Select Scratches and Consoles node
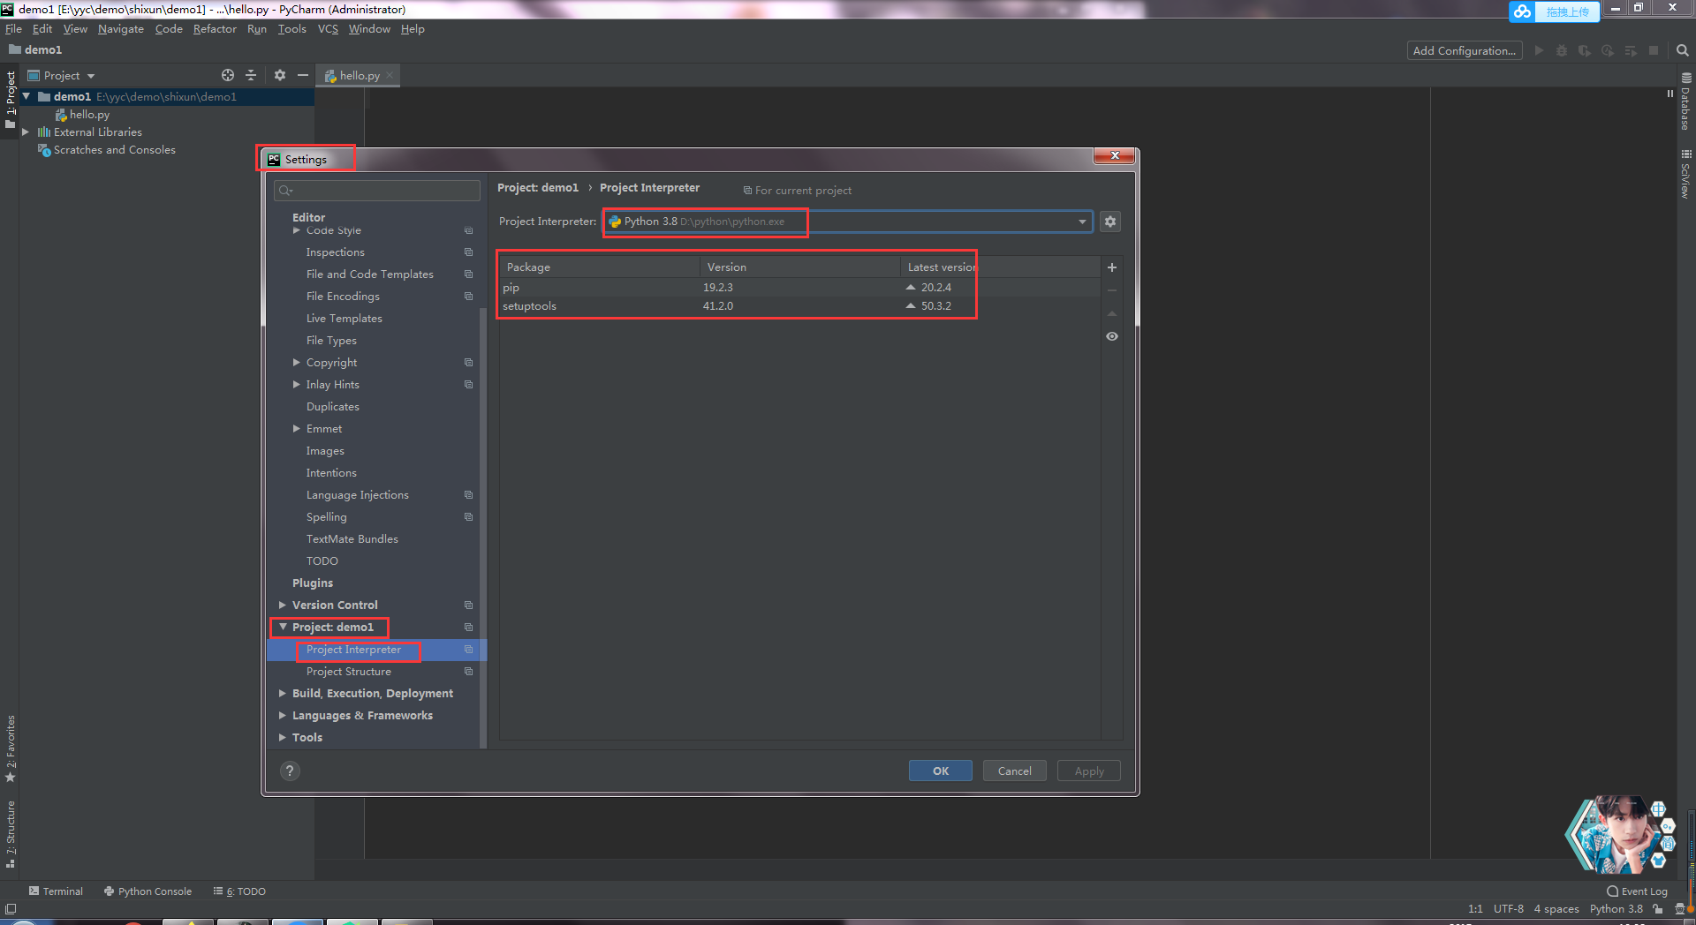This screenshot has height=925, width=1696. pos(107,150)
